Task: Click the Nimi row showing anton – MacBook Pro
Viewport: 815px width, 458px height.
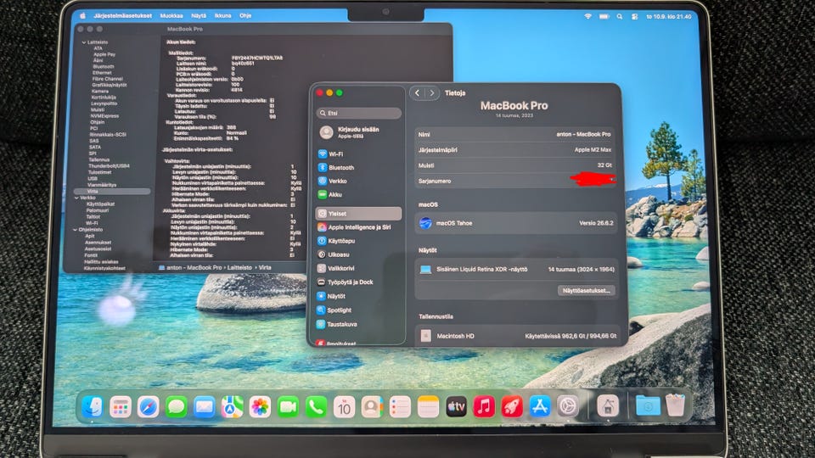Action: pos(516,135)
